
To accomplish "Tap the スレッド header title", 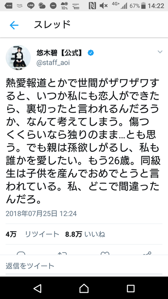I will (52, 25).
